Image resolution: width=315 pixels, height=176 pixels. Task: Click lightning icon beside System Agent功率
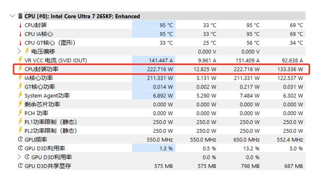coord(20,95)
